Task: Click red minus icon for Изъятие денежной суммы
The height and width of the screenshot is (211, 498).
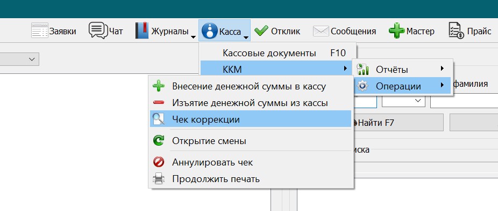Action: (x=159, y=102)
